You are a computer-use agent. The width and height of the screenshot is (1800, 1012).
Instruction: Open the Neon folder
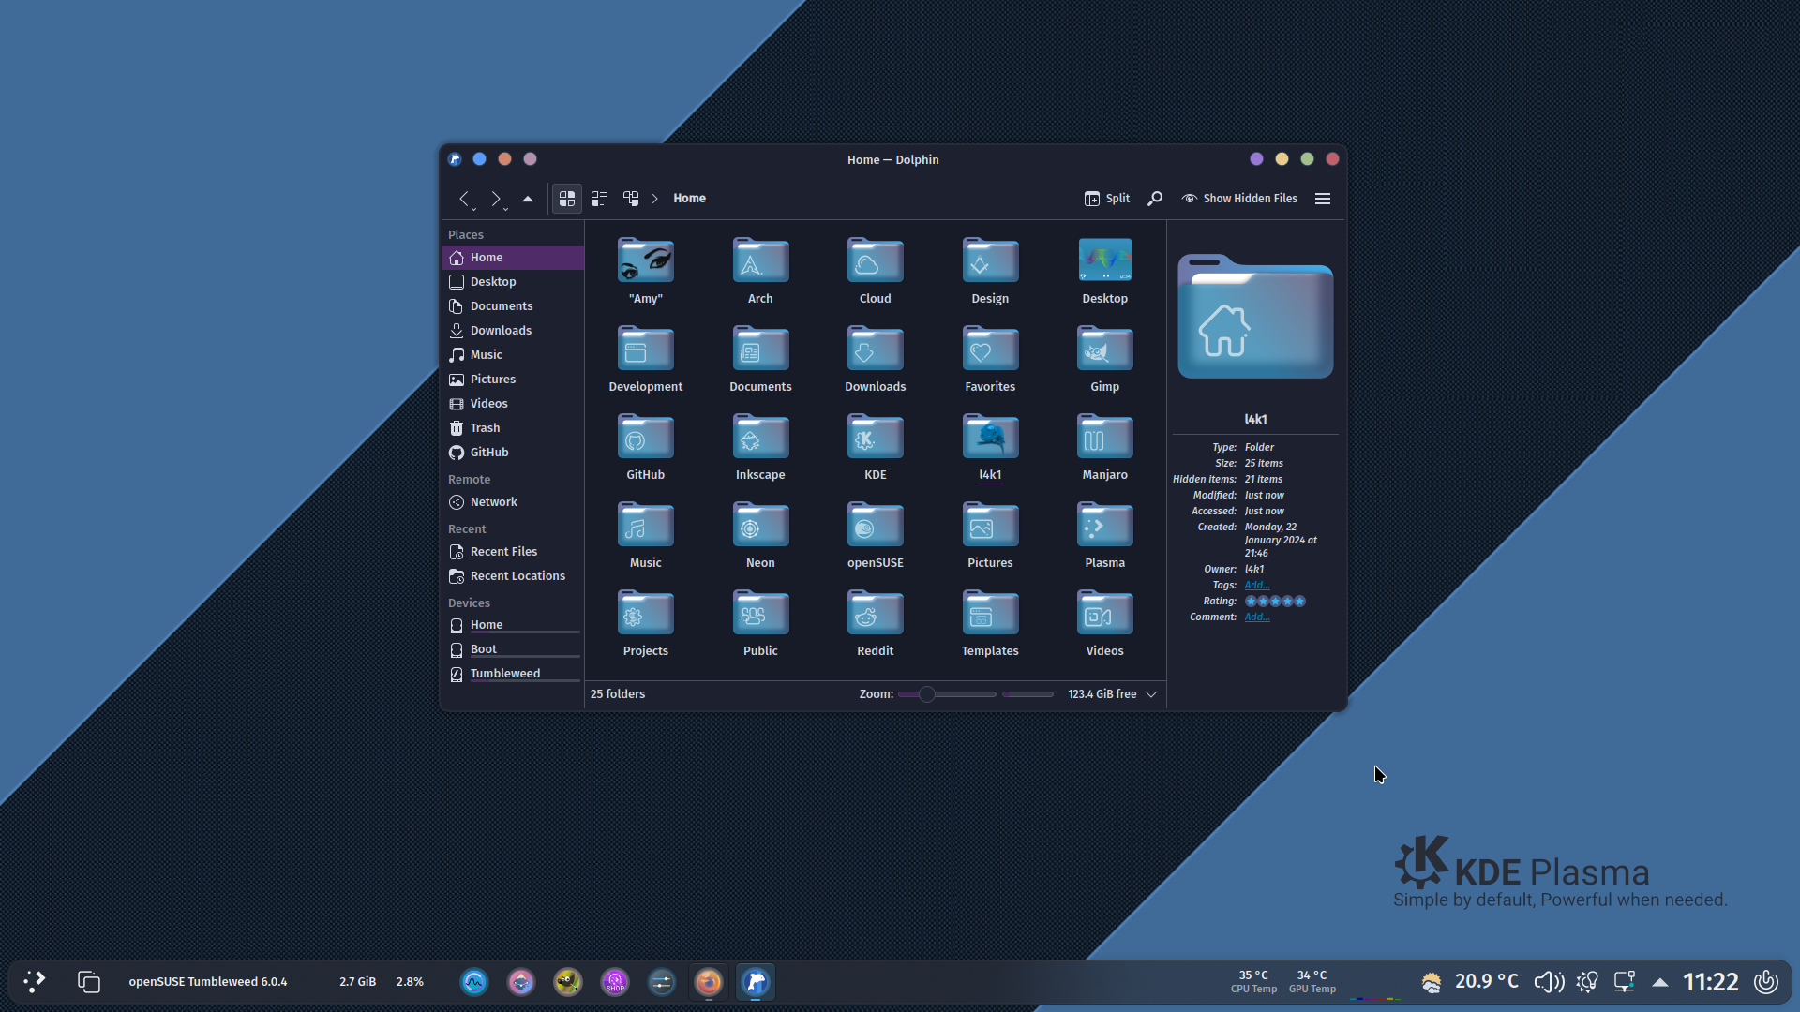tap(760, 535)
